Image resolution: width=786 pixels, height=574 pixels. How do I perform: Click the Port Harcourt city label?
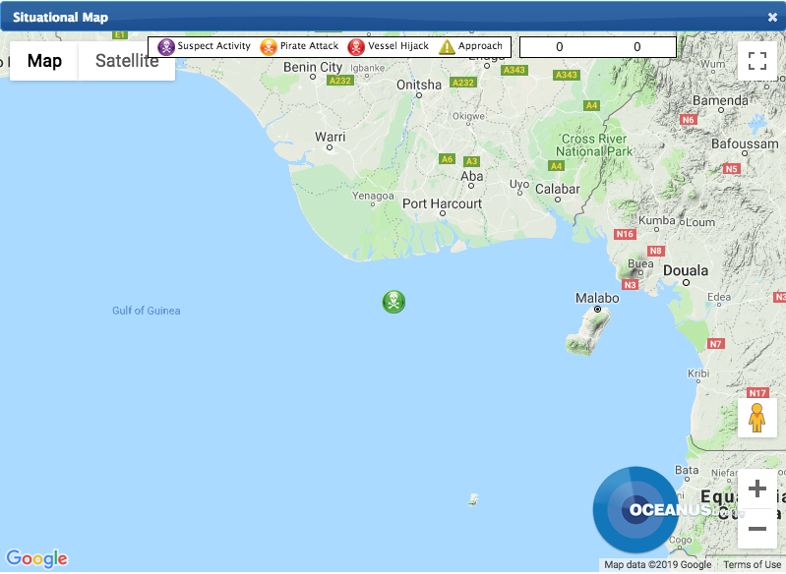442,203
